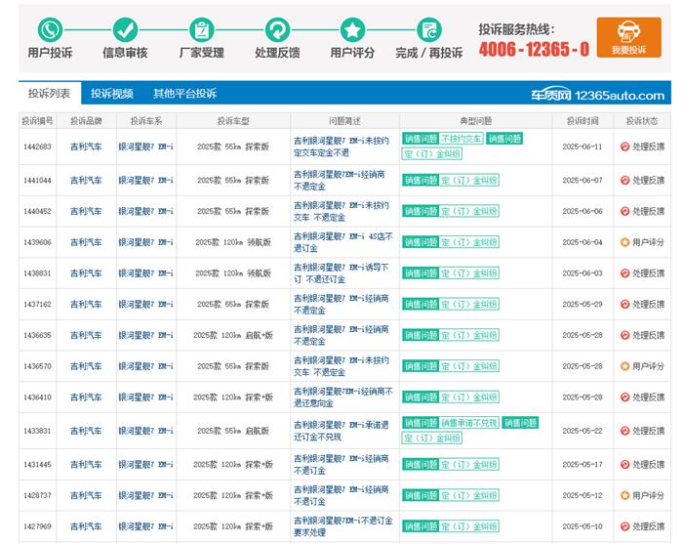The height and width of the screenshot is (544, 683).
Task: Click 销售问题 tag in row 1431445
Action: tap(421, 464)
